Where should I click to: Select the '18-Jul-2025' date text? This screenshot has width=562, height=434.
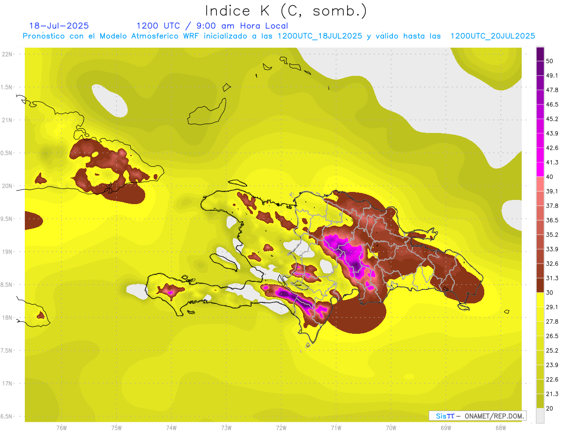(x=59, y=26)
